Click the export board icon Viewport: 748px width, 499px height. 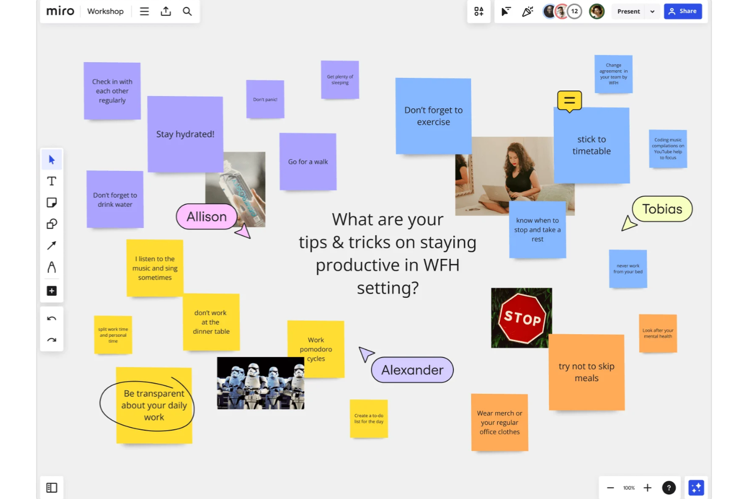pyautogui.click(x=166, y=11)
